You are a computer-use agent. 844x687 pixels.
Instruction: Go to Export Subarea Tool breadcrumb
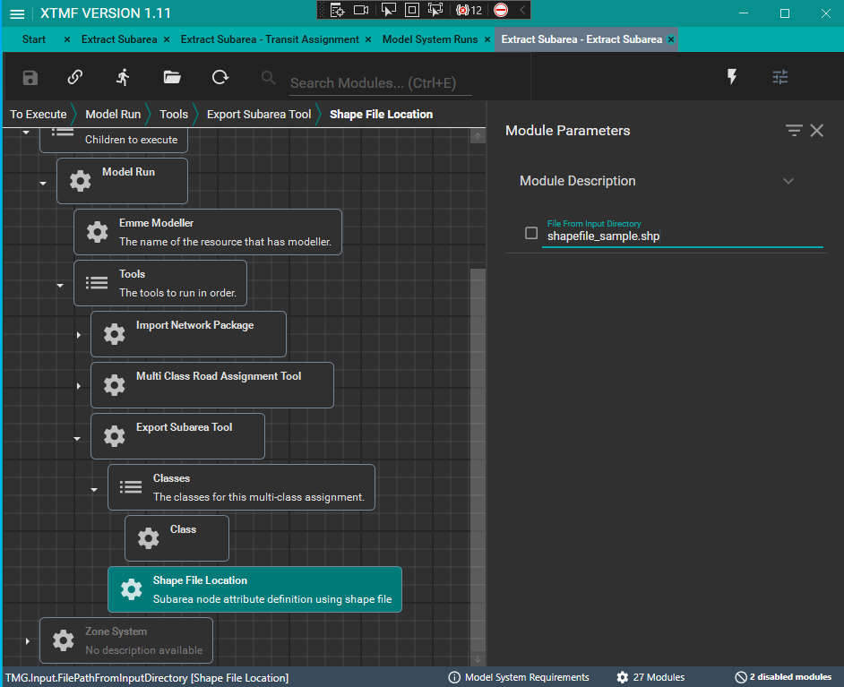pos(259,114)
